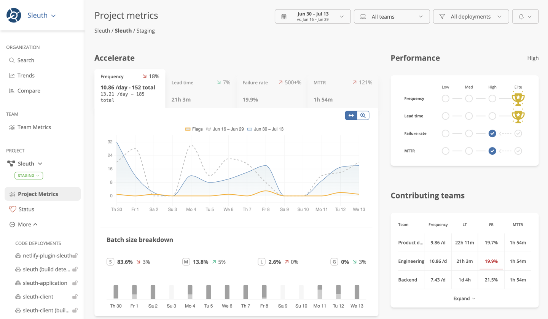Click the M batch size badge

[x=186, y=262]
